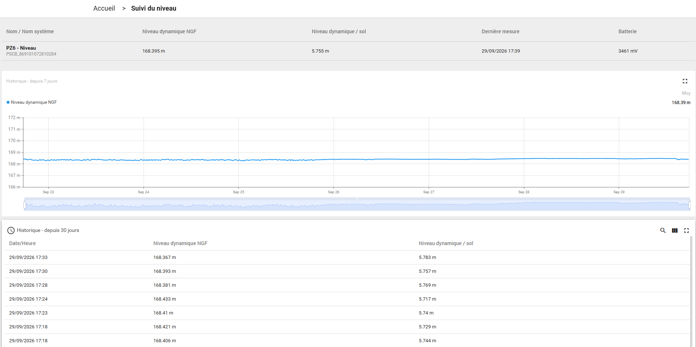Click the 5.783 m ground level value
The height and width of the screenshot is (347, 696).
point(428,258)
